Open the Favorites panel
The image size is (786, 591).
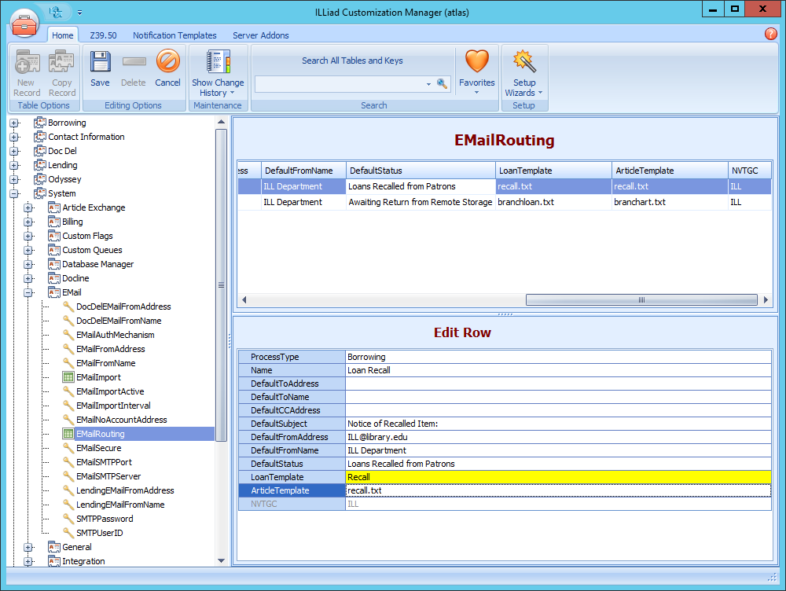476,71
